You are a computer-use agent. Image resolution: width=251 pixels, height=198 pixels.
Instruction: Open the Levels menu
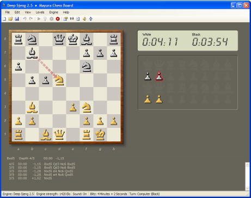point(40,13)
